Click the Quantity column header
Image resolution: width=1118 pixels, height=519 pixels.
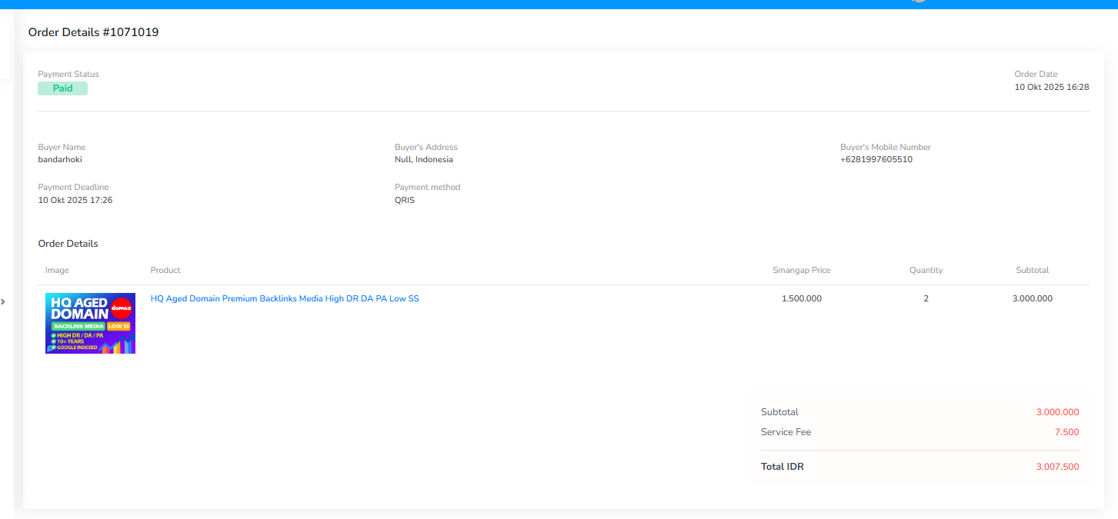pyautogui.click(x=926, y=270)
